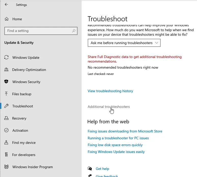This screenshot has width=197, height=177.
Task: Open the Home settings page
Action: click(x=17, y=19)
